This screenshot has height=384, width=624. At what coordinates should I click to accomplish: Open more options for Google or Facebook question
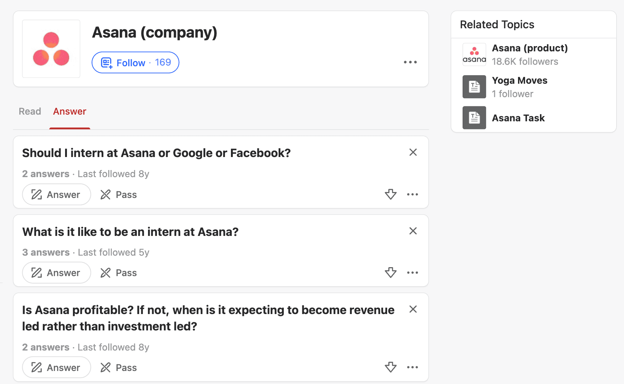click(x=412, y=194)
